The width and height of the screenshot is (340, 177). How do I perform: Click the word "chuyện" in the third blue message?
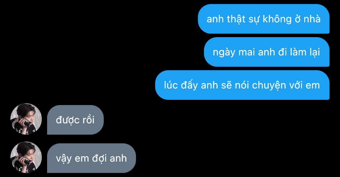click(x=269, y=86)
